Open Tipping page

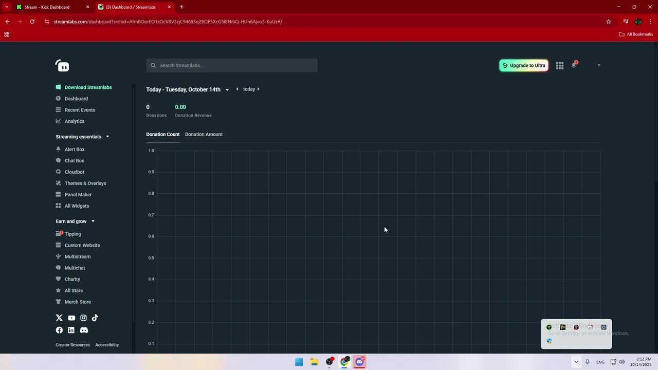pos(72,234)
